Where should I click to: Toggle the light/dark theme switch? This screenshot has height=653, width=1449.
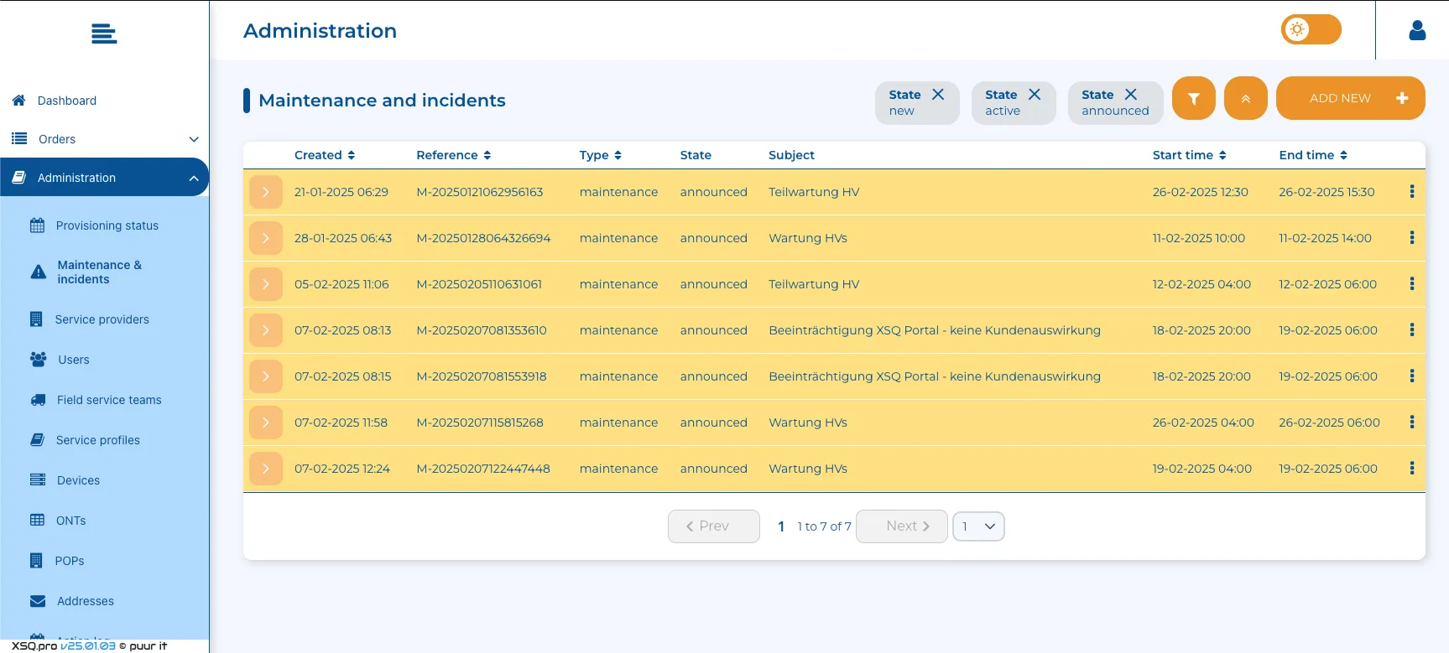tap(1311, 29)
